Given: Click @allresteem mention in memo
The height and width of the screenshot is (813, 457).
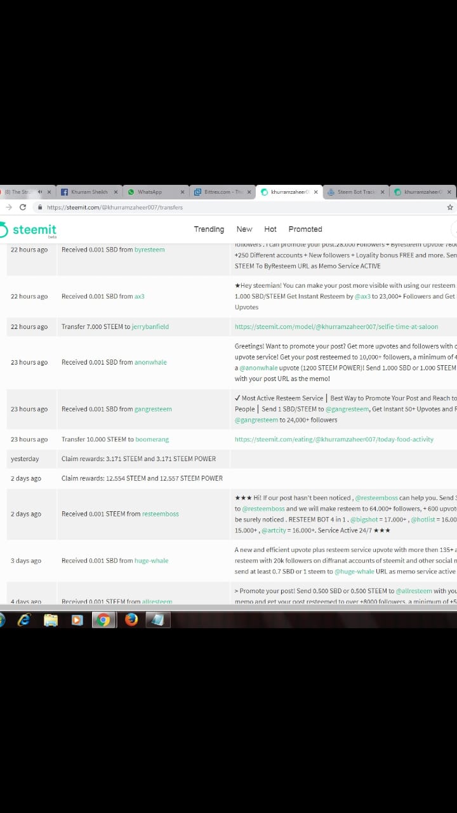Looking at the screenshot, I should pos(414,591).
